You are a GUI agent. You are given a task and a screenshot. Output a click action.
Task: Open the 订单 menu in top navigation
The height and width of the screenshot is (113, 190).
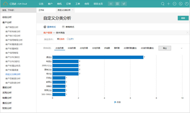coord(68,4)
